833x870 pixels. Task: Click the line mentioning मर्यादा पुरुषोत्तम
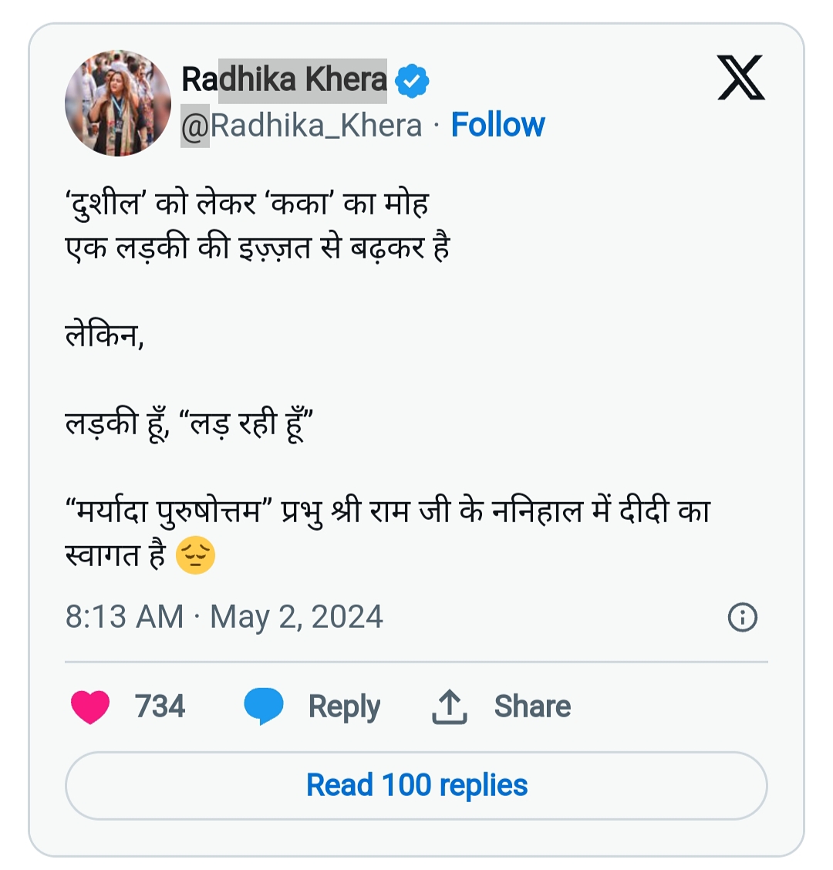coord(386,512)
